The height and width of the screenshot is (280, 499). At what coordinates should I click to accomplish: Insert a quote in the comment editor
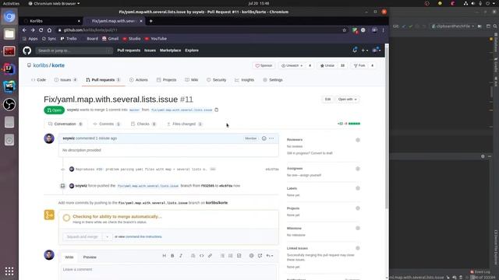[193, 256]
